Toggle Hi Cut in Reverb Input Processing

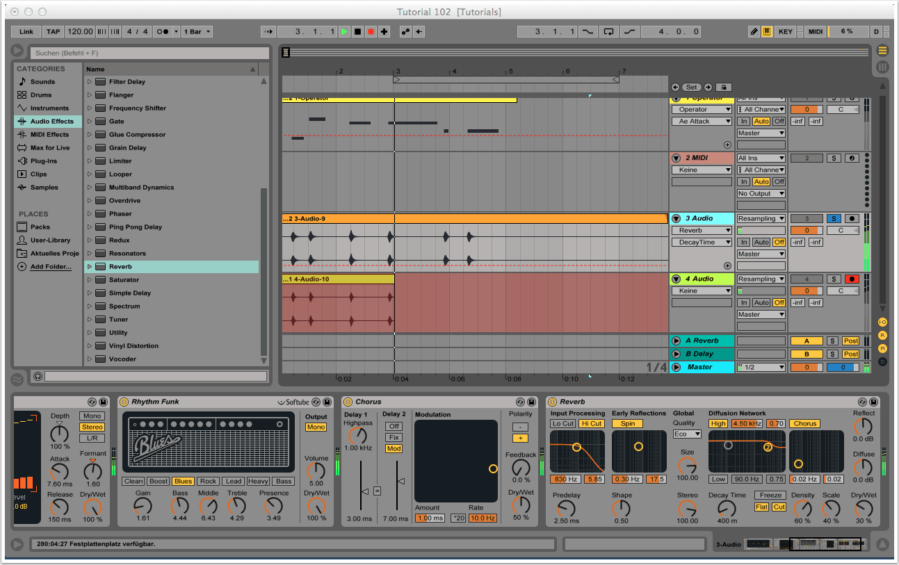(x=591, y=423)
